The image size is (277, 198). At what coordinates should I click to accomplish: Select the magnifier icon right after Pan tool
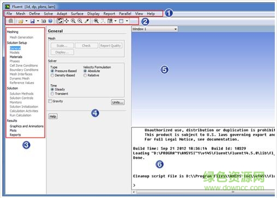[x=73, y=21]
